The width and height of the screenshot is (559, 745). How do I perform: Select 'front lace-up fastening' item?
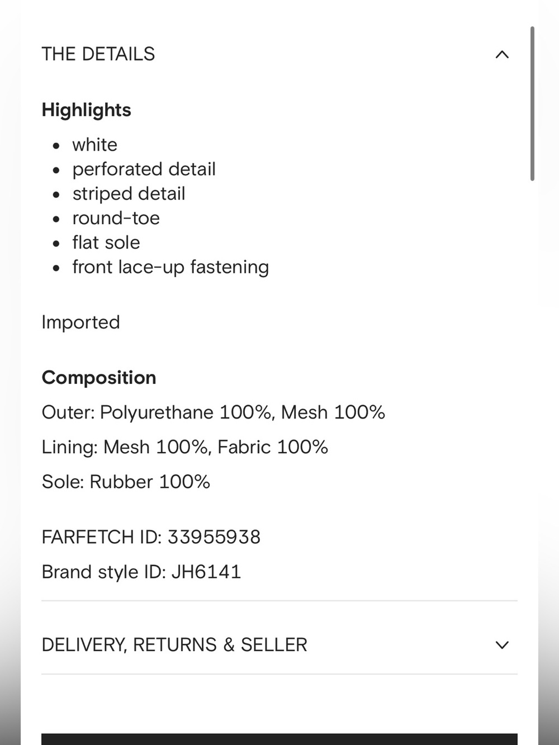(170, 267)
